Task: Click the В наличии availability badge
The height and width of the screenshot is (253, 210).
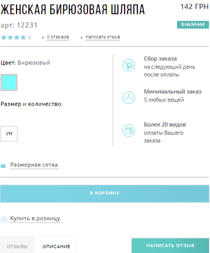Action: point(193,25)
